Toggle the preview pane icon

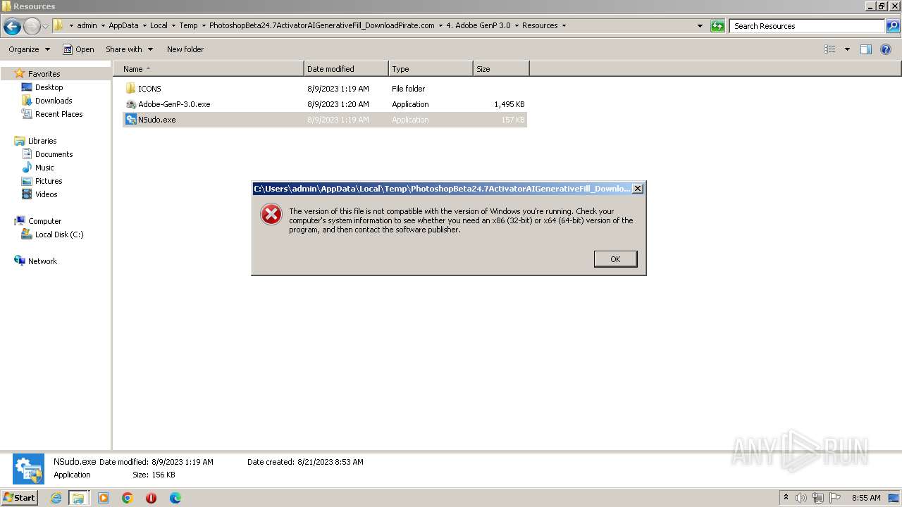pos(866,49)
